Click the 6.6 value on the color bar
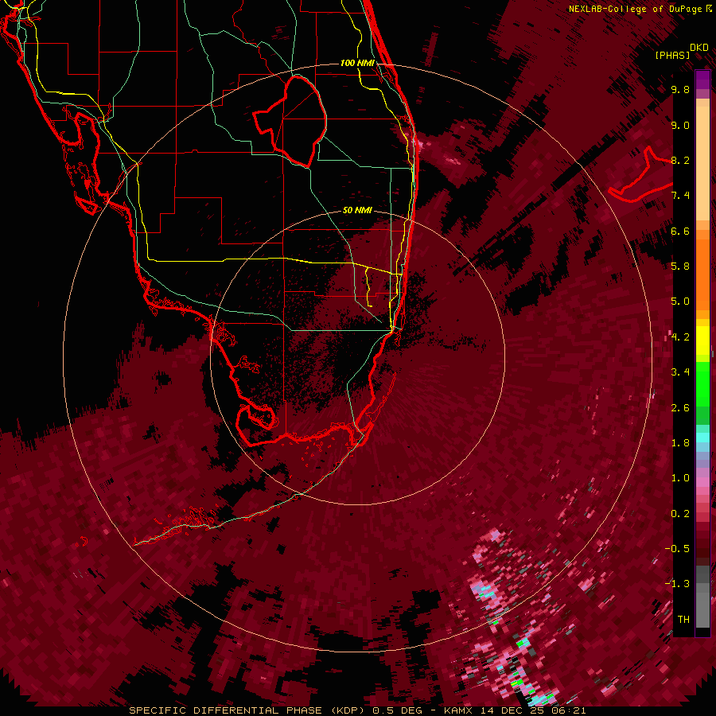This screenshot has height=716, width=716. pyautogui.click(x=680, y=231)
